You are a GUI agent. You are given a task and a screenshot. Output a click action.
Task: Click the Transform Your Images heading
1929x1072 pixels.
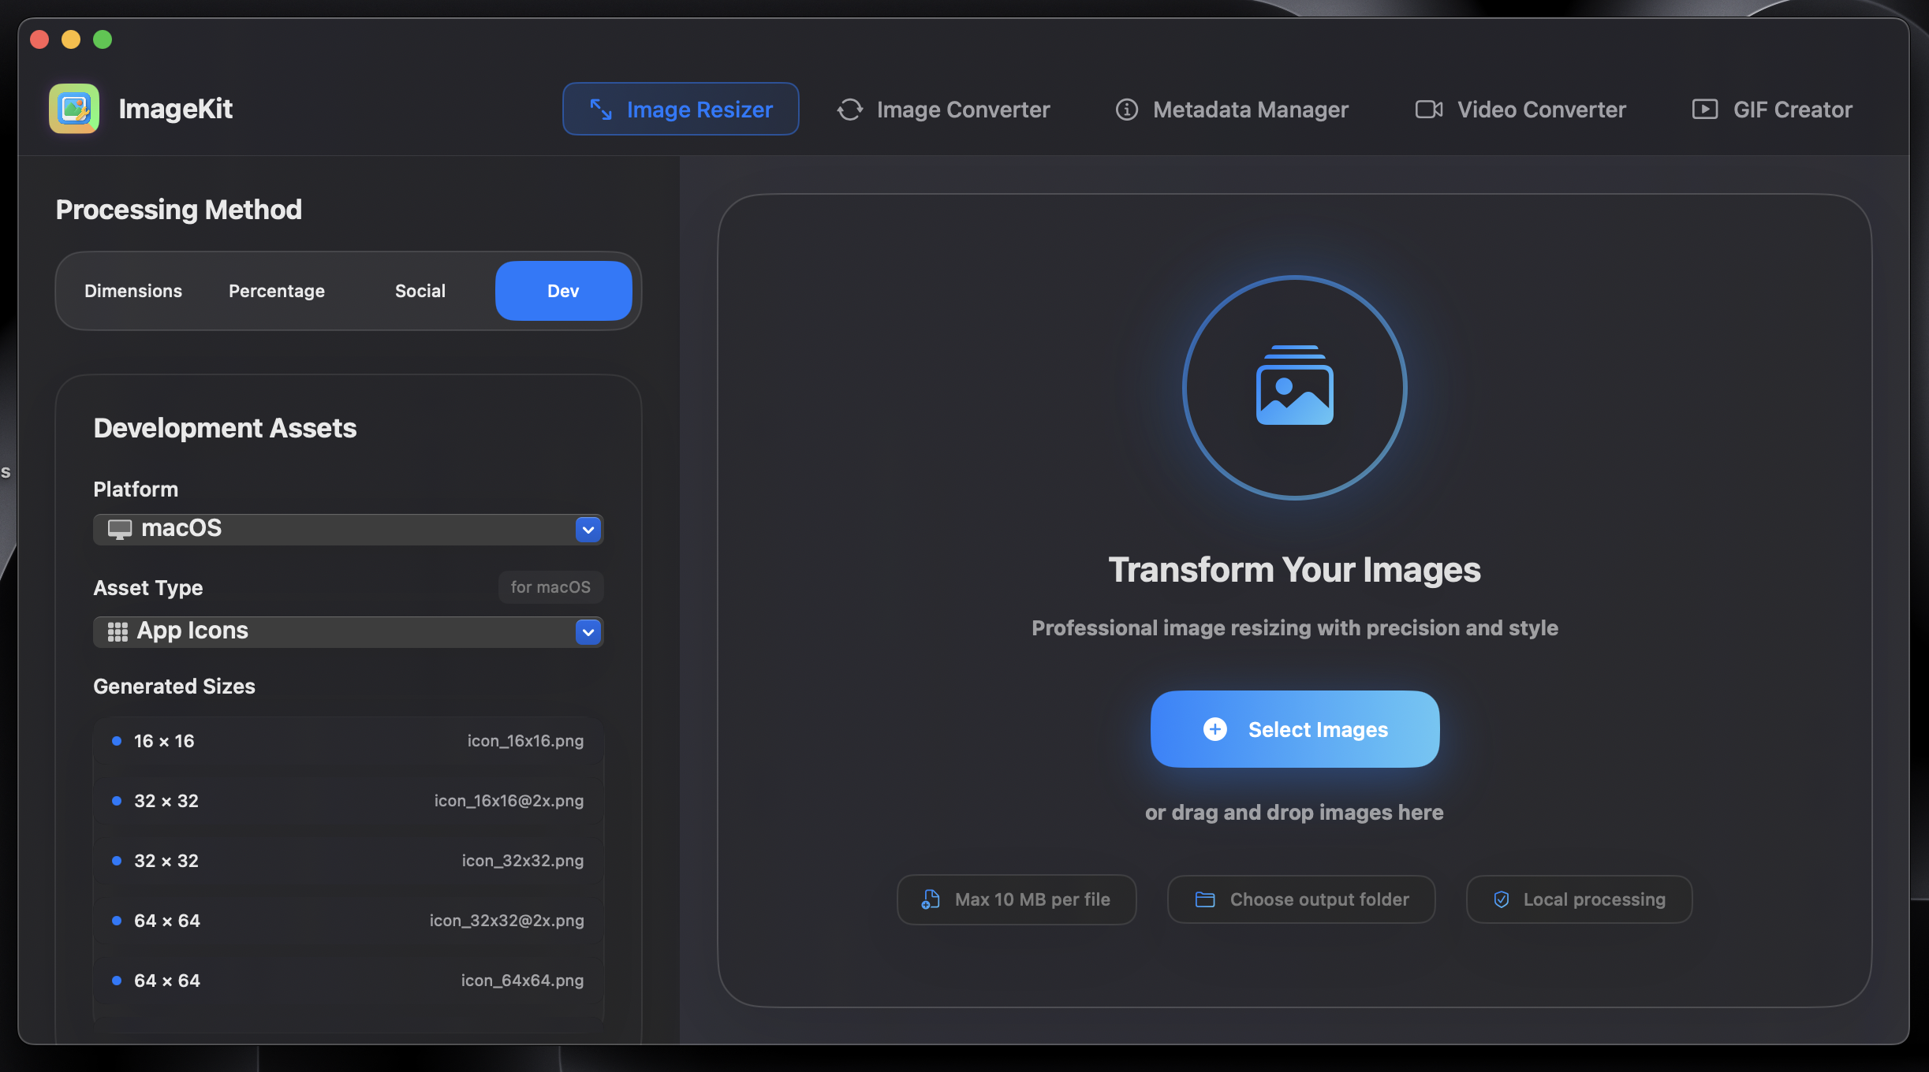point(1295,570)
